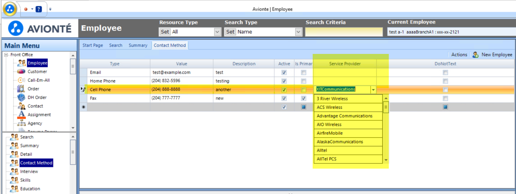Click submenu scrollbar up arrow
The width and height of the screenshot is (516, 194).
[x=73, y=137]
